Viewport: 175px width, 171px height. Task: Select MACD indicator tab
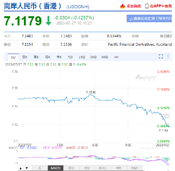[x=55, y=168]
